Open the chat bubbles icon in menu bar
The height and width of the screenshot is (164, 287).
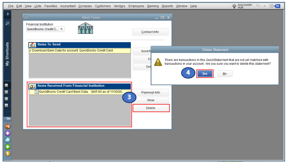click(x=258, y=6)
